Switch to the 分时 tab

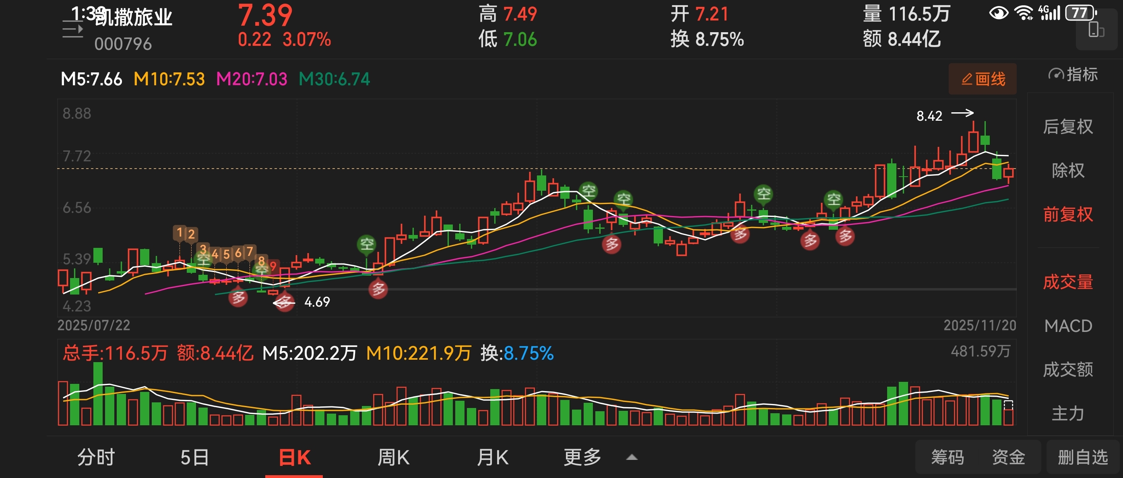click(x=96, y=457)
